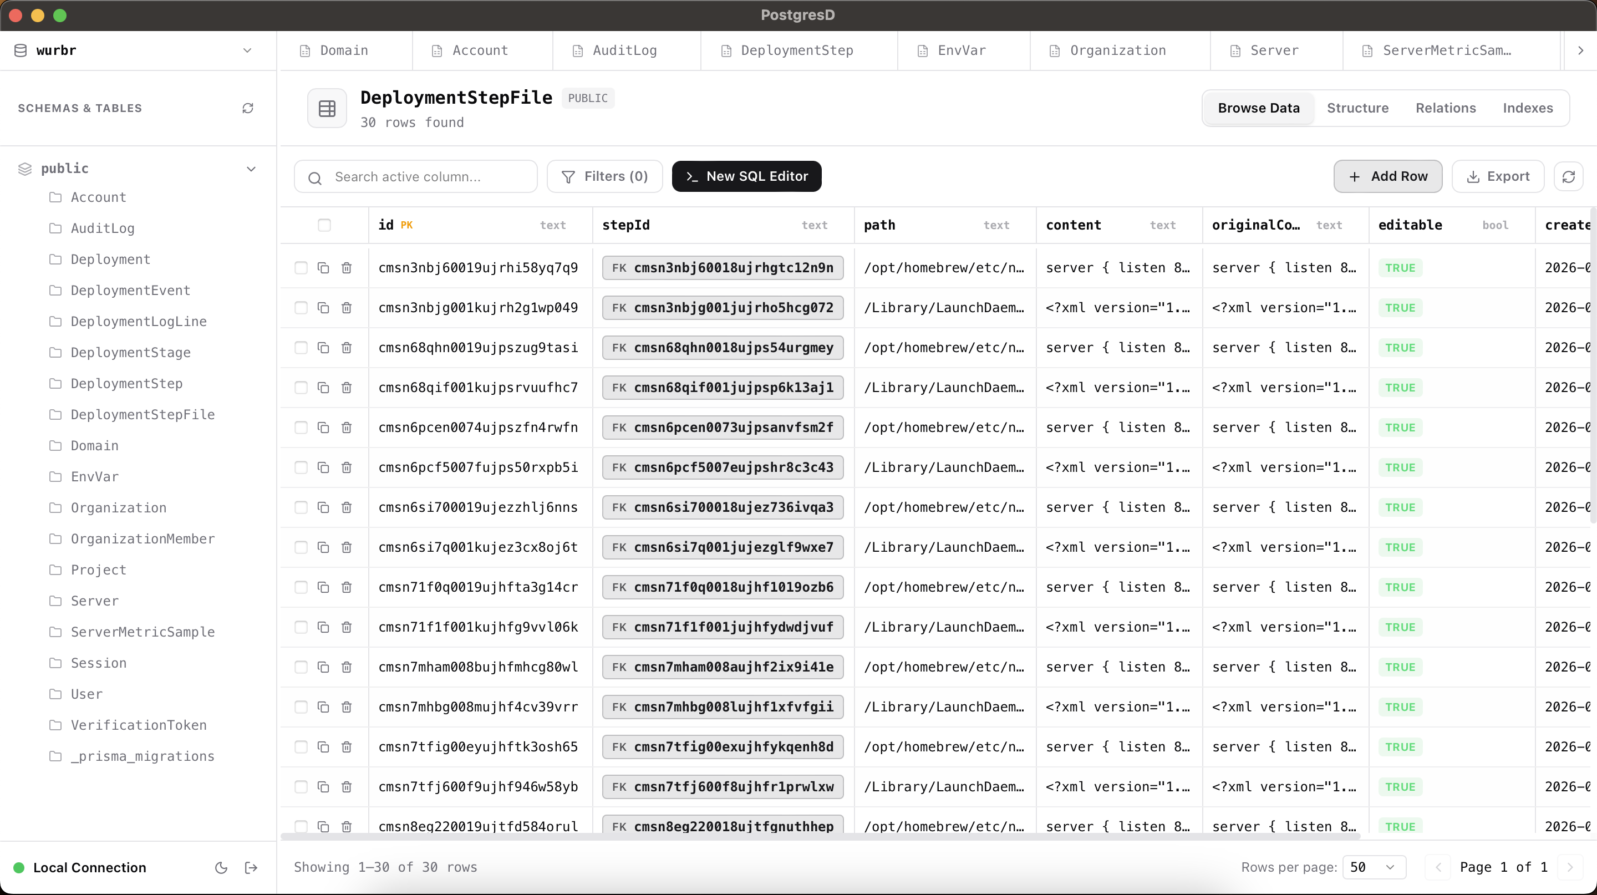
Task: Delete row cmsn6pcf5007fujps50rxpb5i
Action: (347, 467)
